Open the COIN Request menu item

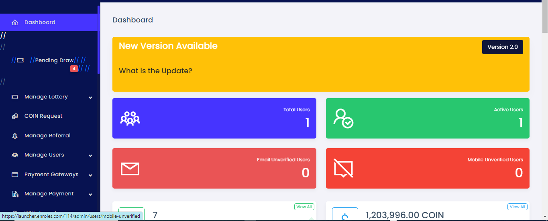43,116
